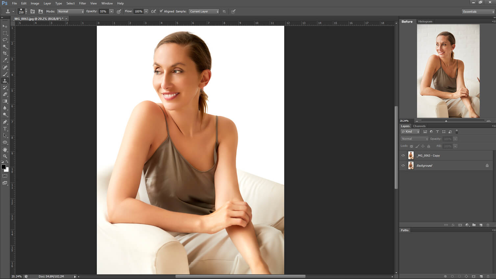Open the Filter menu
This screenshot has width=496, height=279.
83,3
